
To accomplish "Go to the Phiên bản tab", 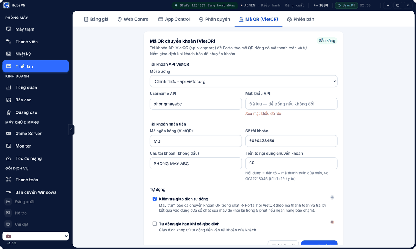I will (301, 19).
